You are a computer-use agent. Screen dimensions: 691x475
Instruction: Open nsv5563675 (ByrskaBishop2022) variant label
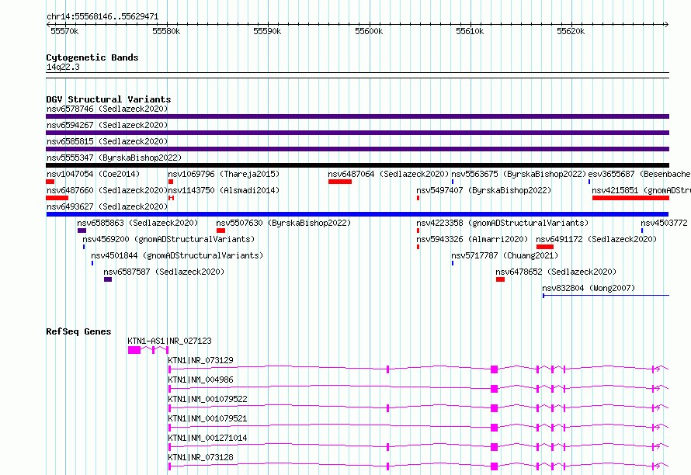[519, 174]
